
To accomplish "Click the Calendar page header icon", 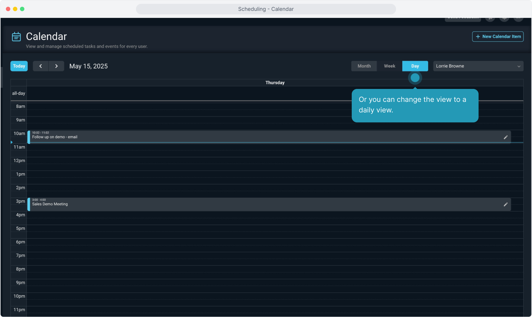I will (16, 37).
